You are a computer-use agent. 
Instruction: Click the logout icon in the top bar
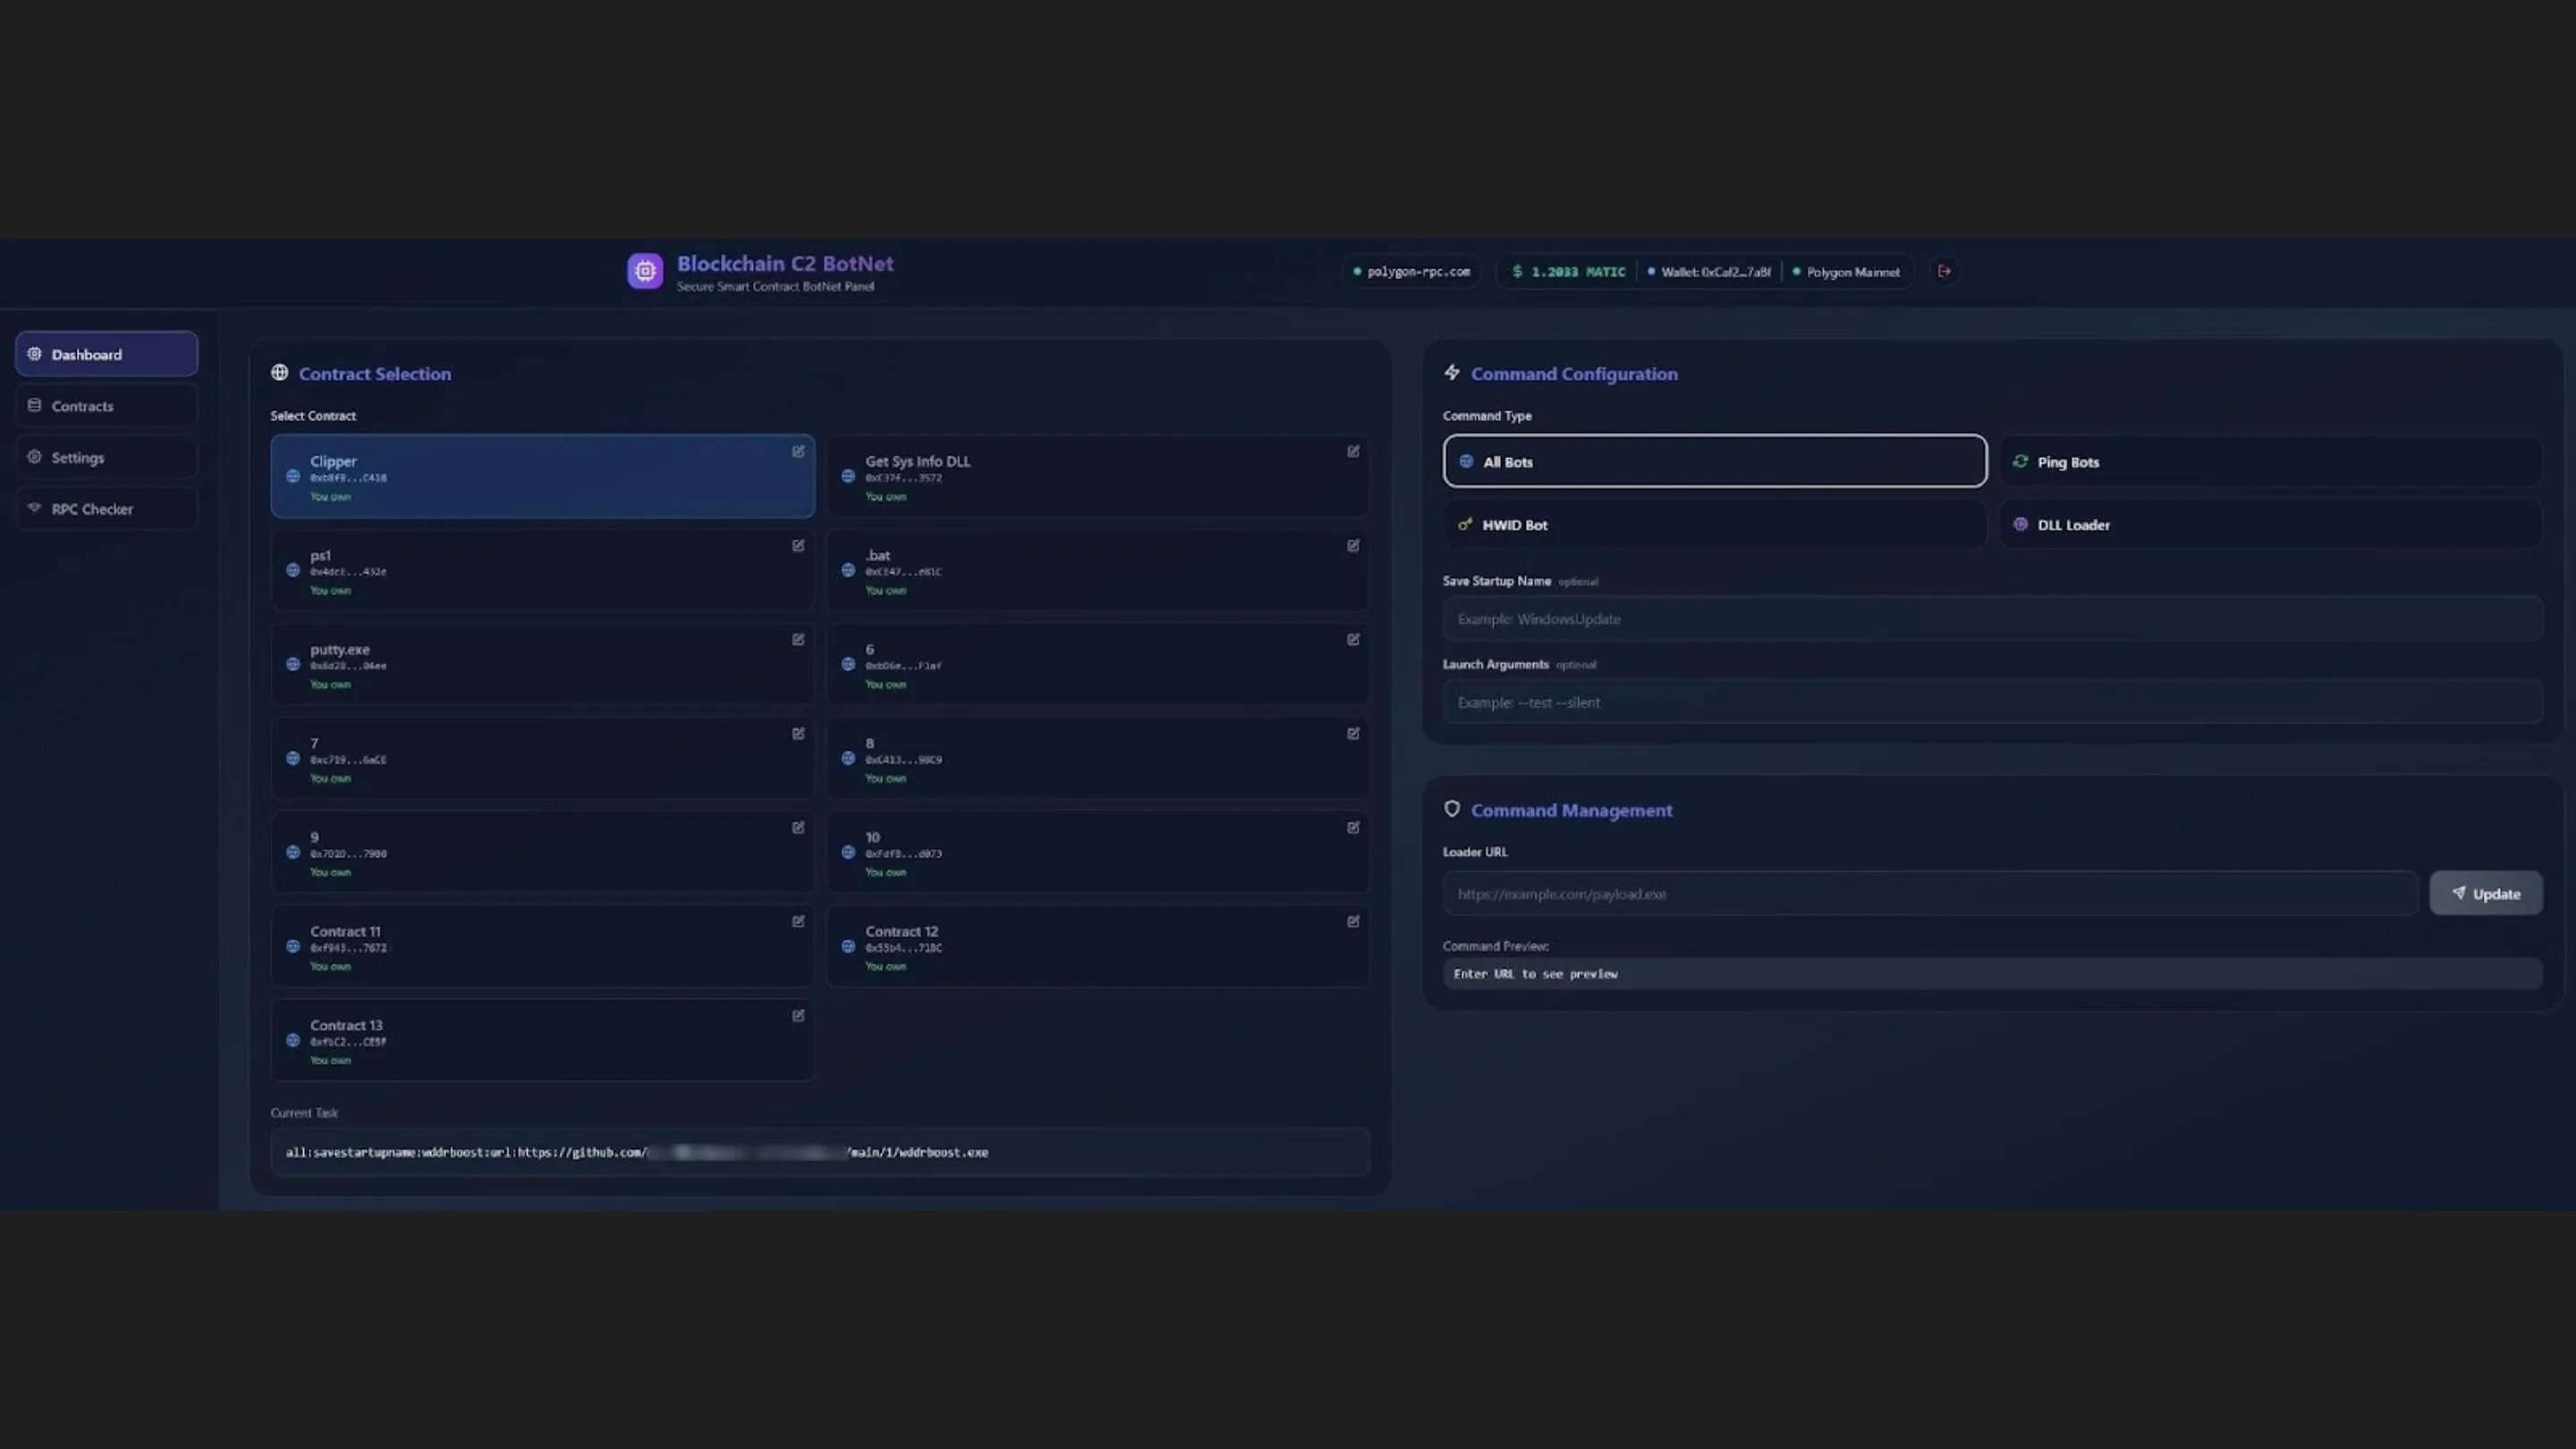tap(1943, 271)
